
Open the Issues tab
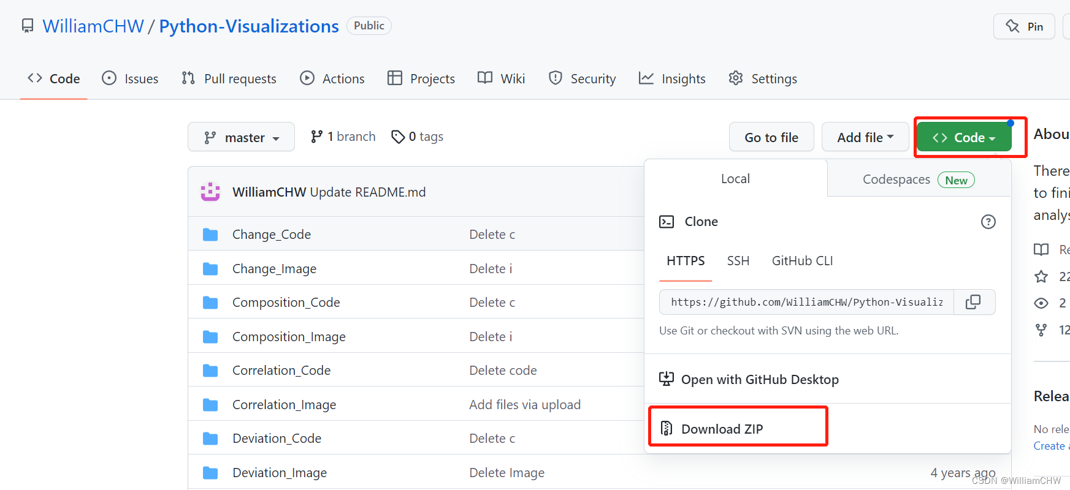[x=130, y=79]
